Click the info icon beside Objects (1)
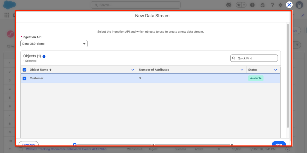The width and height of the screenshot is (307, 153). pyautogui.click(x=44, y=56)
